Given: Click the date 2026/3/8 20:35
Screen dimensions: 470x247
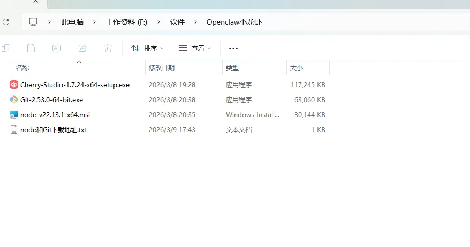Looking at the screenshot, I should 172,114.
